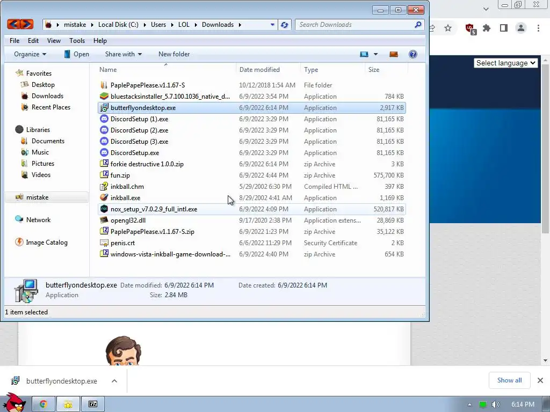Open the Help menu
This screenshot has height=412, width=550.
(100, 41)
